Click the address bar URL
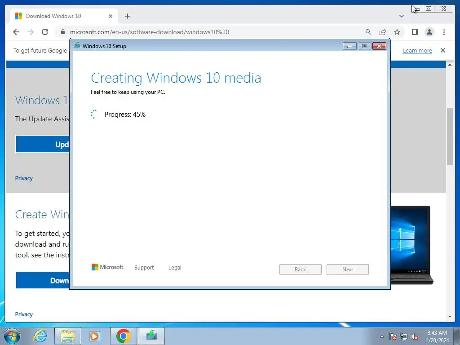This screenshot has width=460, height=345. 149,32
